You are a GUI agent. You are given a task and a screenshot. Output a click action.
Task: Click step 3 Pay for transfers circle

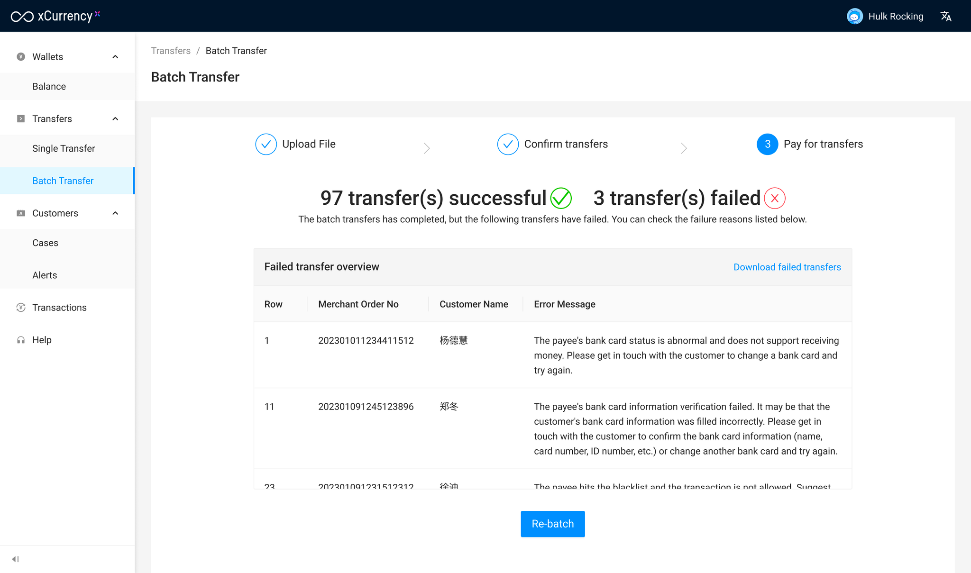tap(767, 144)
